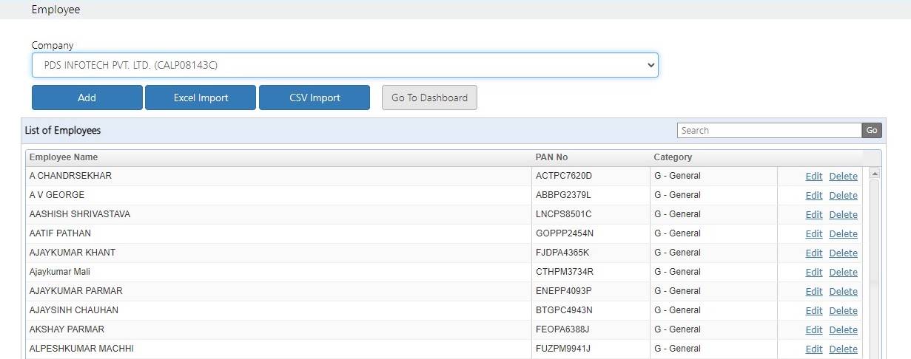
Task: Select the name AJAYKUMAR PARMAR
Action: 76,291
